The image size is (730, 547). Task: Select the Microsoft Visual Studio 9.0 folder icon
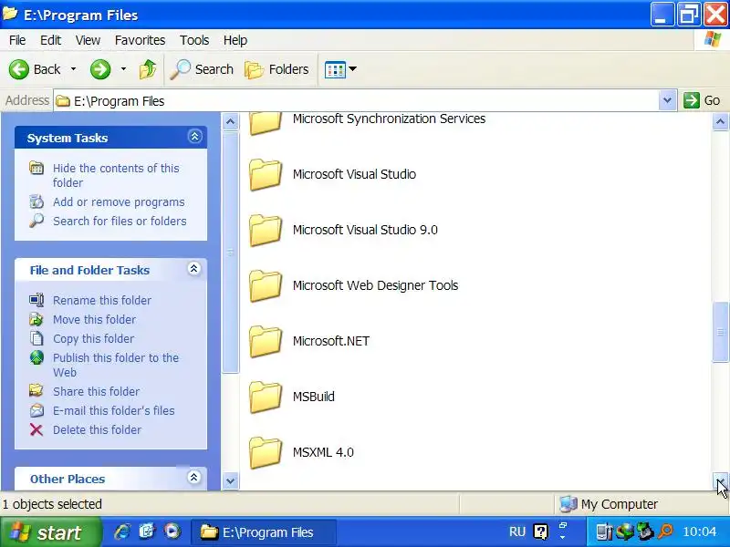266,231
